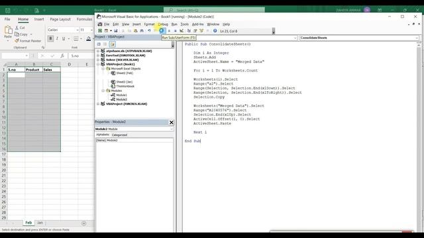
Task: Open the ConsolidateSheets procedure dropdown
Action: 417,38
